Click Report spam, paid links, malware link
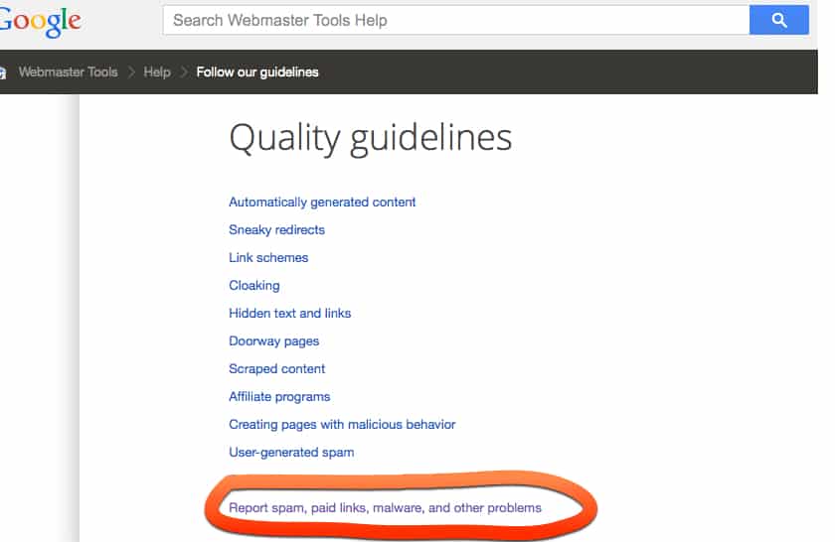The image size is (835, 542). [385, 508]
